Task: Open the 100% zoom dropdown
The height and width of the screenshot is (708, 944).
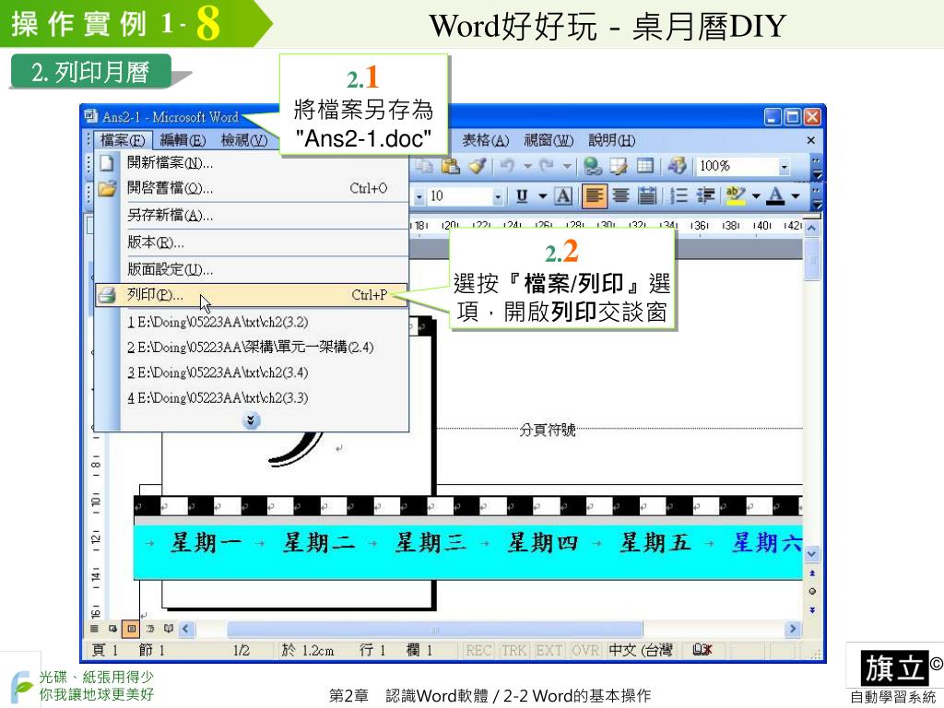Action: pyautogui.click(x=784, y=166)
